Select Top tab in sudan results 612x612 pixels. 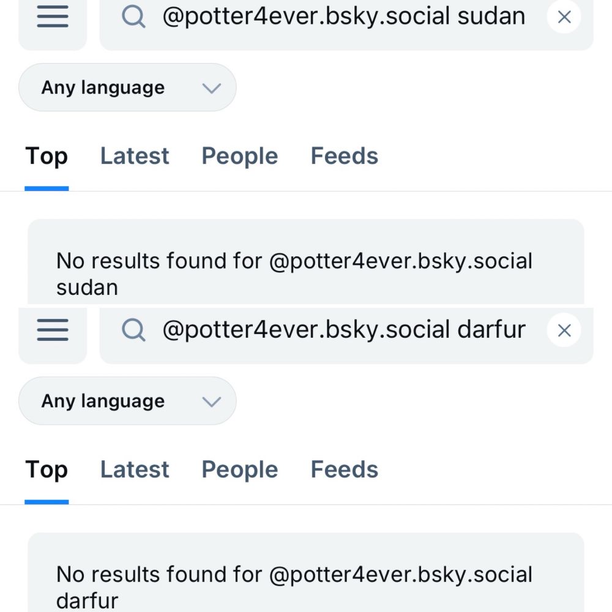click(47, 156)
